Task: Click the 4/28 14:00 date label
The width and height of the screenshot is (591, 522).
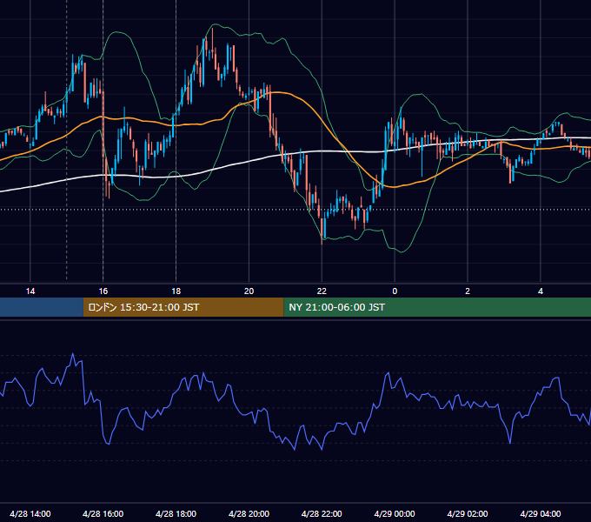Action: click(30, 513)
